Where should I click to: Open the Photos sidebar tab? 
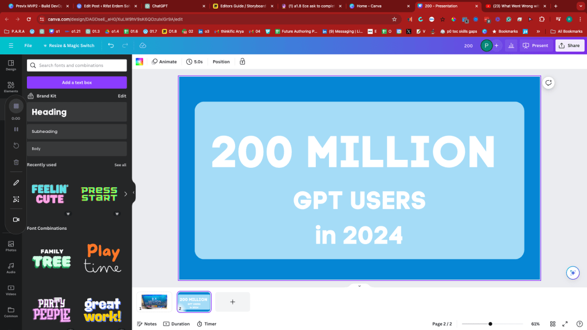(x=11, y=246)
